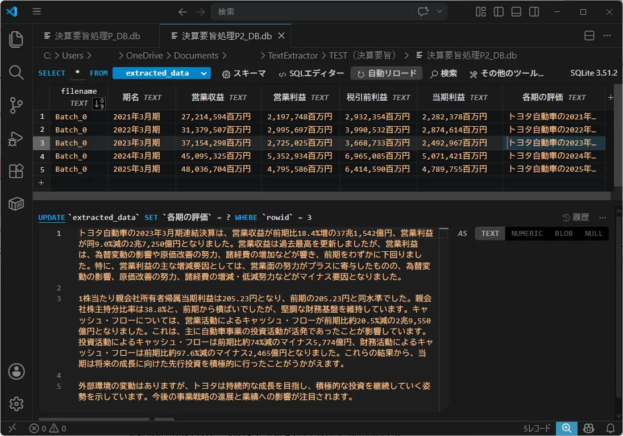Open the Source Control view

pos(16,105)
